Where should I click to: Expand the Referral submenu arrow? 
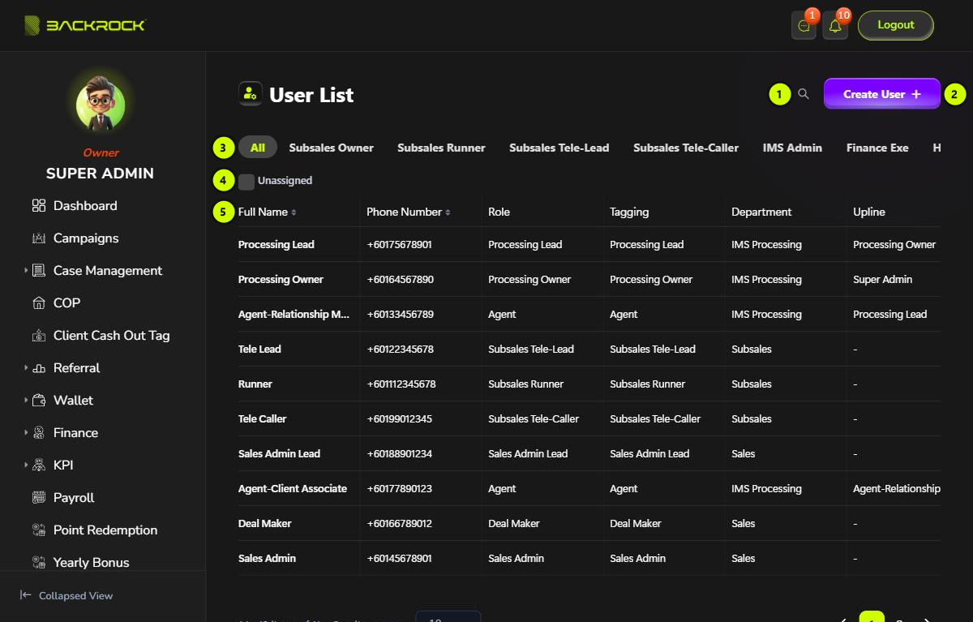pyautogui.click(x=26, y=367)
